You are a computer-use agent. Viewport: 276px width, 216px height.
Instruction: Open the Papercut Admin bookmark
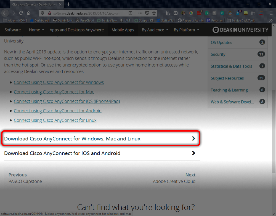(x=191, y=20)
